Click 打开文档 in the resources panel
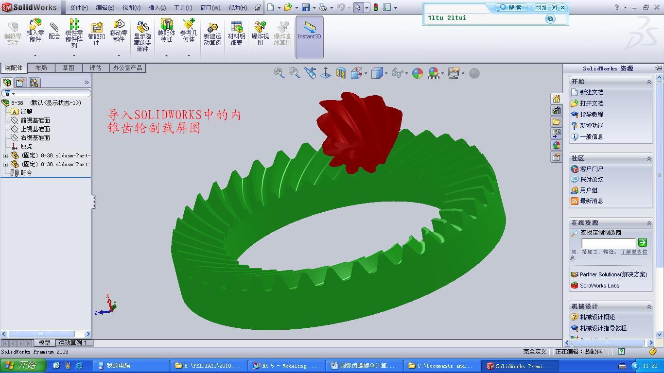The width and height of the screenshot is (664, 373). [x=592, y=103]
